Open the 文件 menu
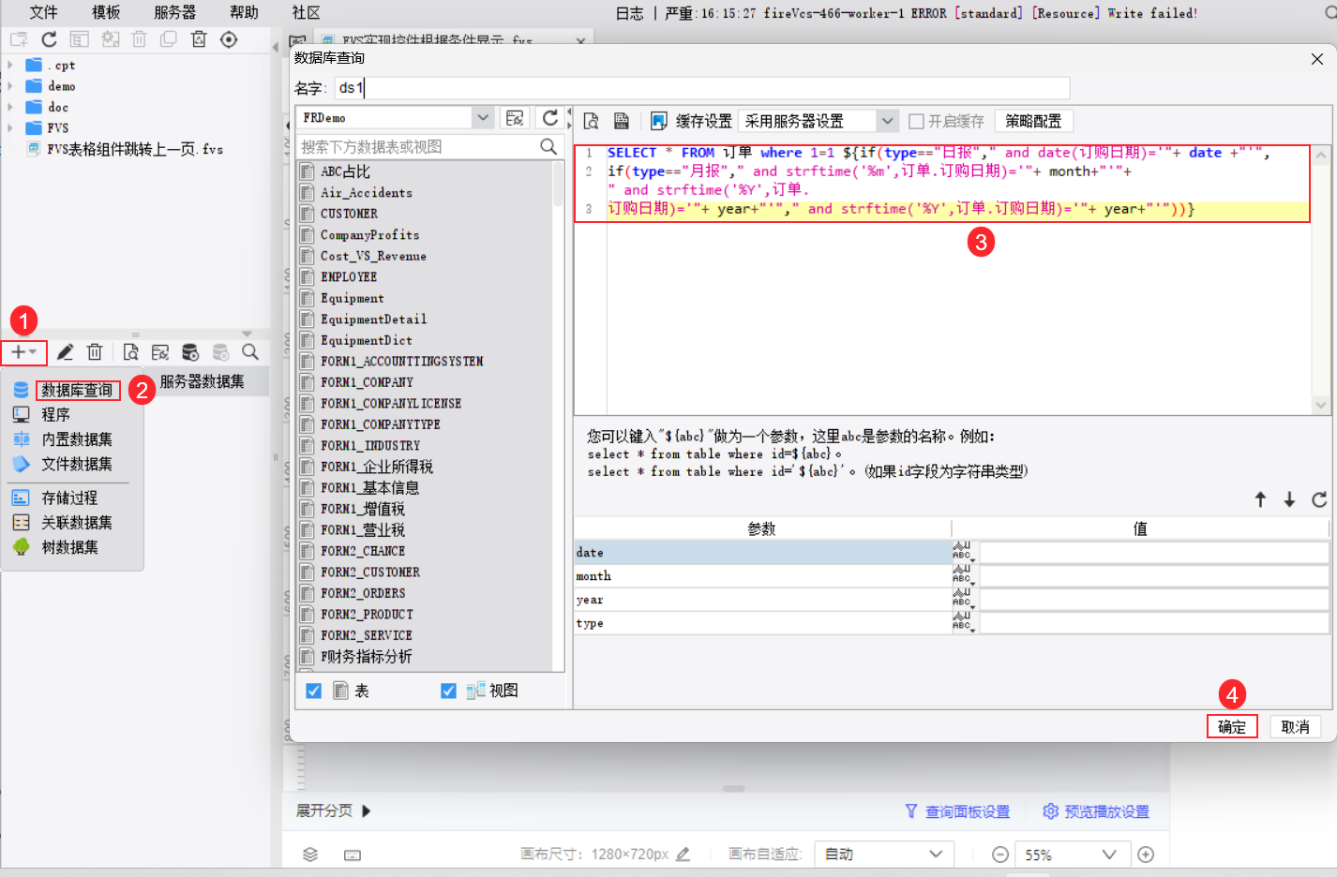Viewport: 1337px width, 877px height. (43, 12)
